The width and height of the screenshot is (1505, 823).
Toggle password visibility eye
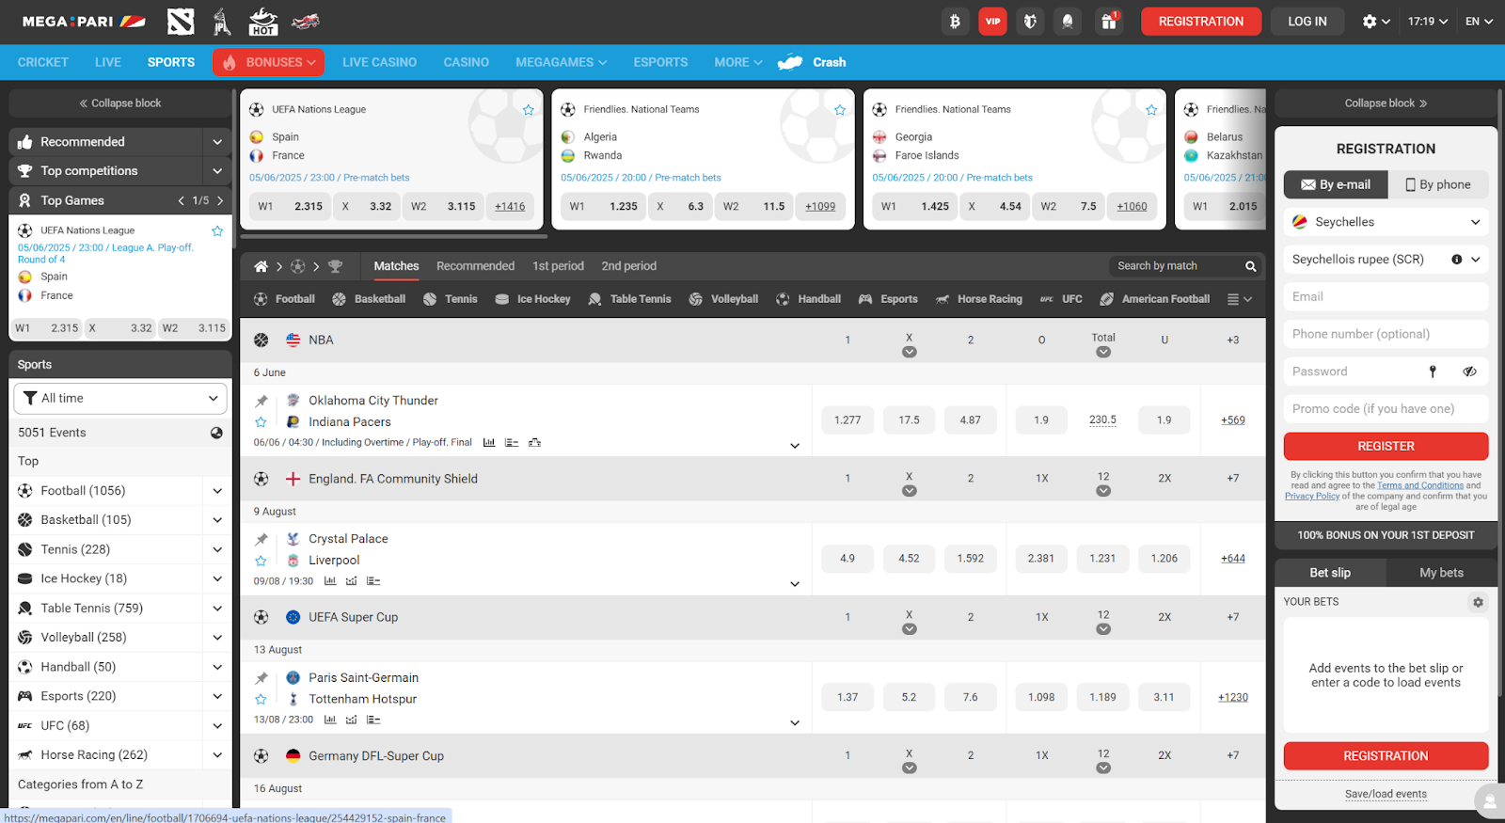pyautogui.click(x=1469, y=372)
